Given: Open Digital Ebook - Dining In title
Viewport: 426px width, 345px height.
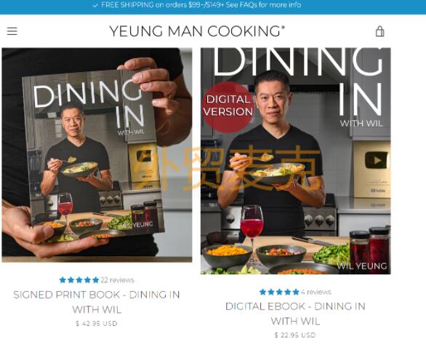Looking at the screenshot, I should coord(295,314).
